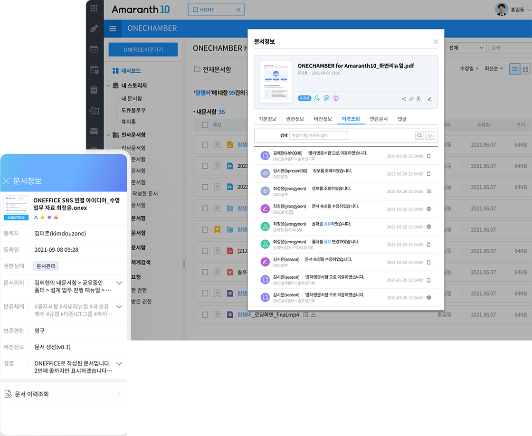The image size is (532, 436).
Task: Click device icon on 2021-05-28 history row
Action: pos(429,156)
